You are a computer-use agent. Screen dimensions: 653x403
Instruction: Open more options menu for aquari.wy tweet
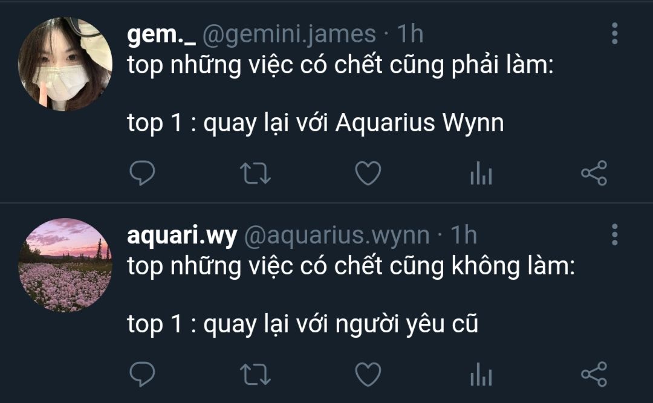coord(615,234)
